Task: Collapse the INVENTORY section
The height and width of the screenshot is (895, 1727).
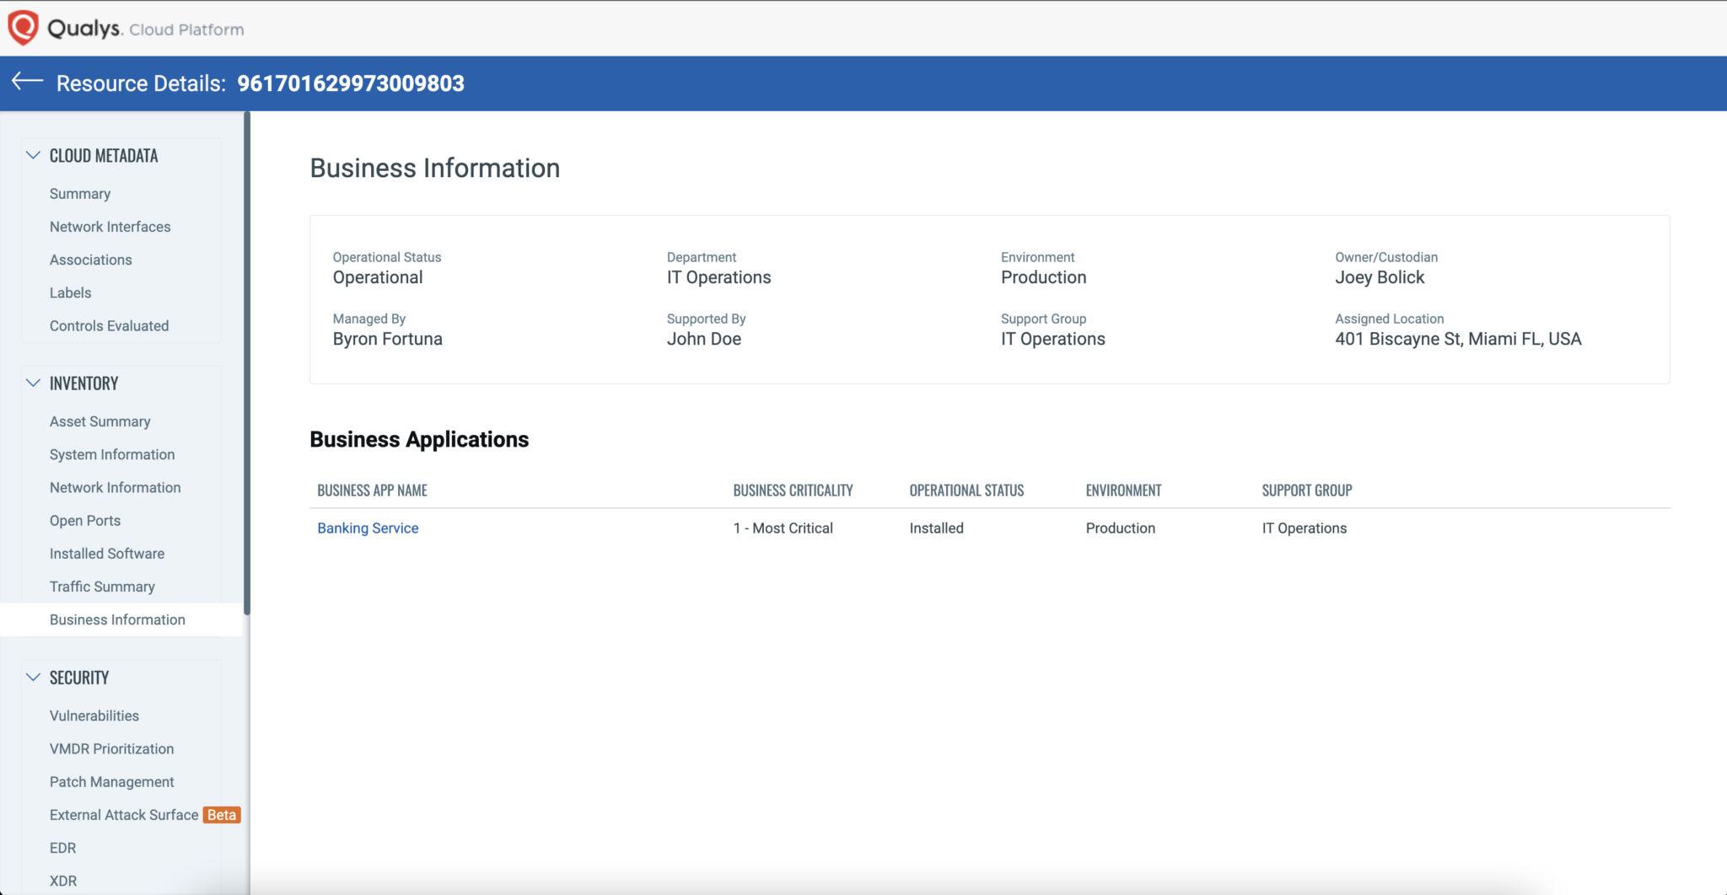Action: [33, 382]
